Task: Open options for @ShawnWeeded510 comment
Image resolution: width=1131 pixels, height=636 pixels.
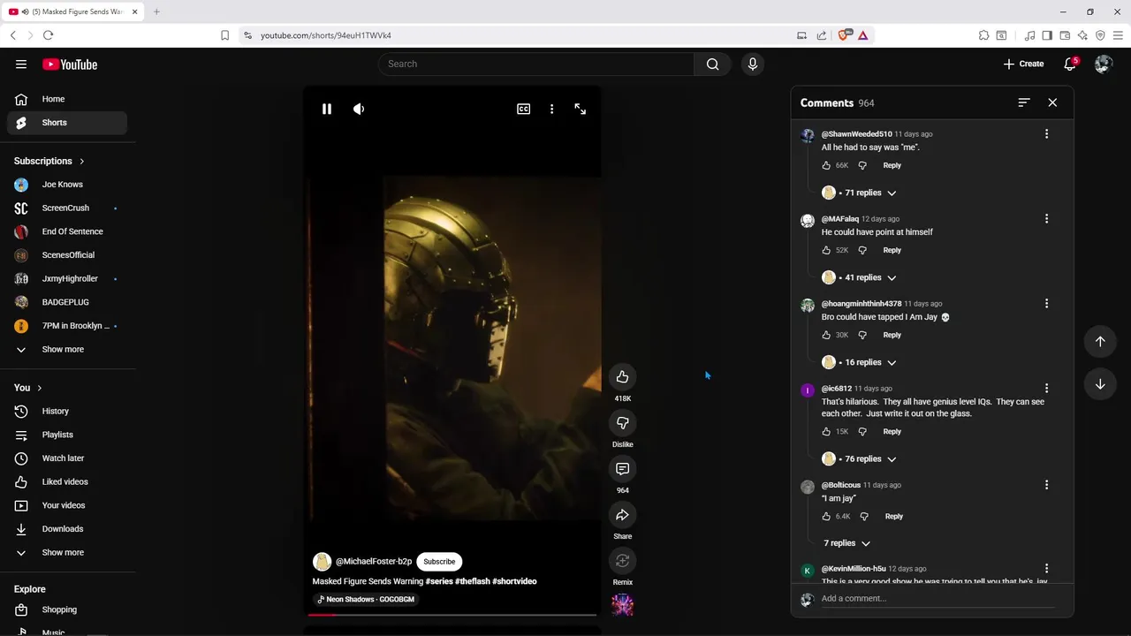Action: 1046,134
